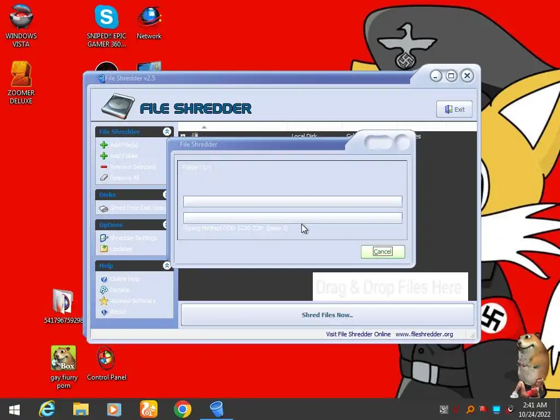Click the Add Folder plus icon
560x420 pixels.
[x=104, y=156]
